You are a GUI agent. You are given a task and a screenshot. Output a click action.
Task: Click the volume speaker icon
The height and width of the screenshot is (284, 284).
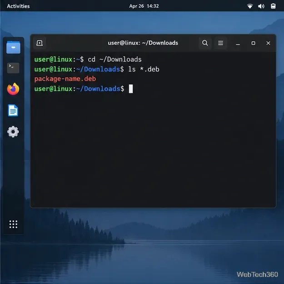[x=261, y=6]
